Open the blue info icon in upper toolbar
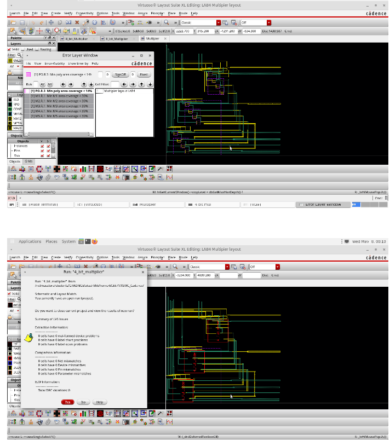Image resolution: width=390 pixels, height=440 pixels. [95, 22]
